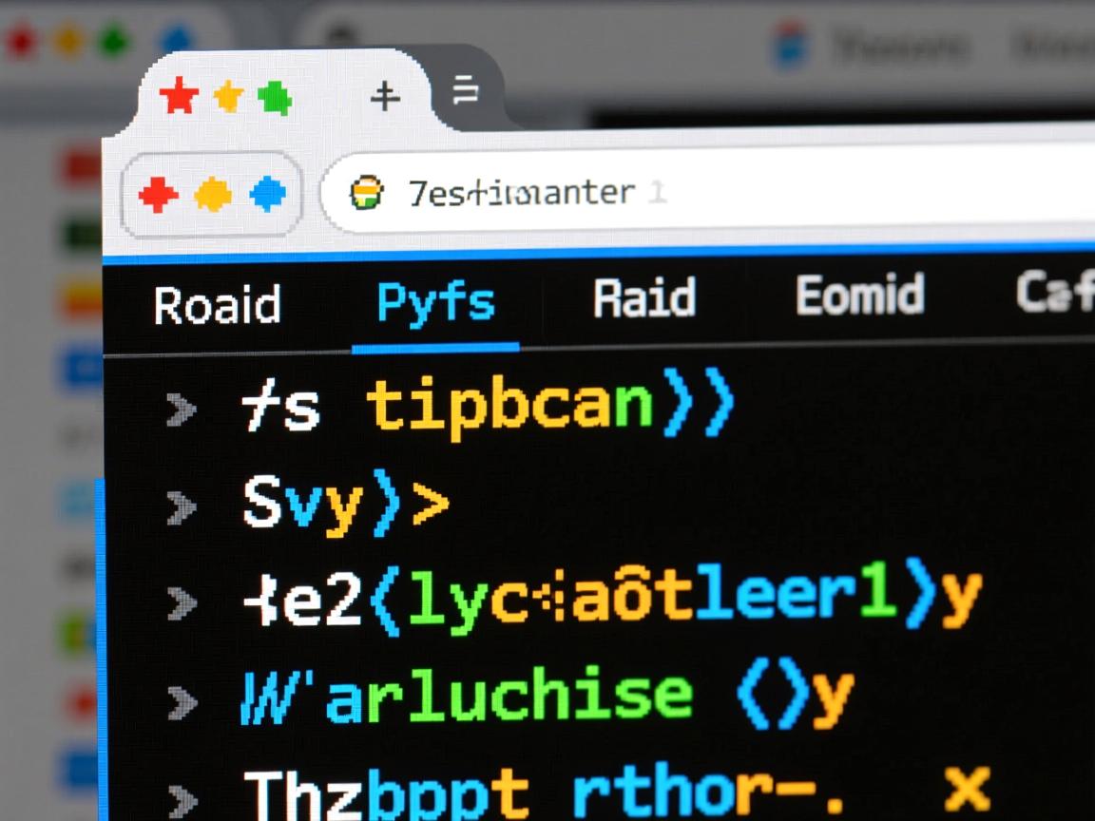Click the yellow star icon in the browser tab
This screenshot has width=1095, height=821.
pyautogui.click(x=228, y=96)
